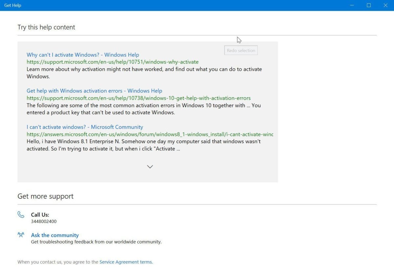Screen dimensions: 394x274
Task: Click the Redo selection button
Action: click(x=241, y=50)
